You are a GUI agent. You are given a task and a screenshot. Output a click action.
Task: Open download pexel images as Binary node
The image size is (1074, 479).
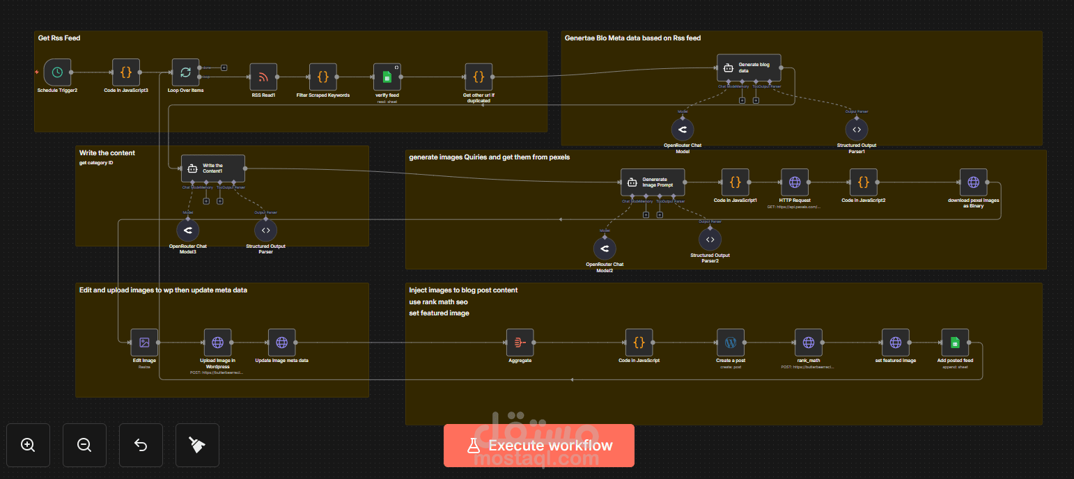(x=974, y=182)
